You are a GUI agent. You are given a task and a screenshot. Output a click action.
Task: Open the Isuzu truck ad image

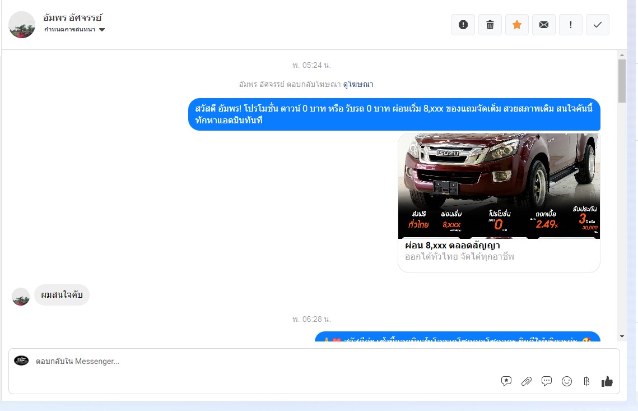pos(499,186)
